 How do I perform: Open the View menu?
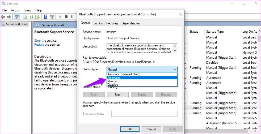pos(28,10)
